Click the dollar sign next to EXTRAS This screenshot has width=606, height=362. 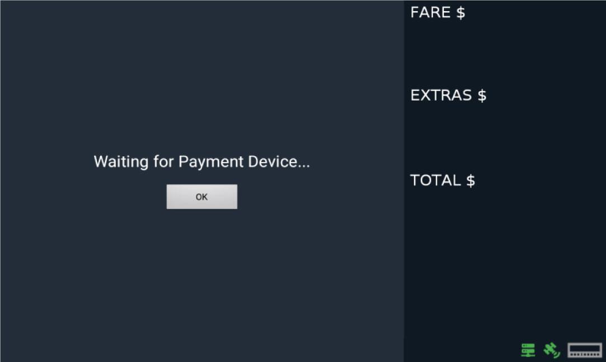(482, 96)
